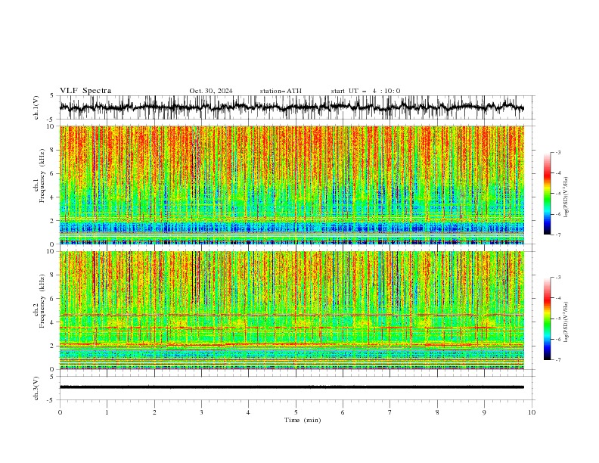Click inside the ch.1 spectrogram panel
The image size is (599, 463).
[x=291, y=185]
